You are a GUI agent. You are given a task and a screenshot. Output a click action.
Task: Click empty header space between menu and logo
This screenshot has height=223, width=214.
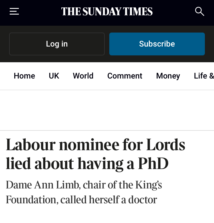tap(40, 11)
